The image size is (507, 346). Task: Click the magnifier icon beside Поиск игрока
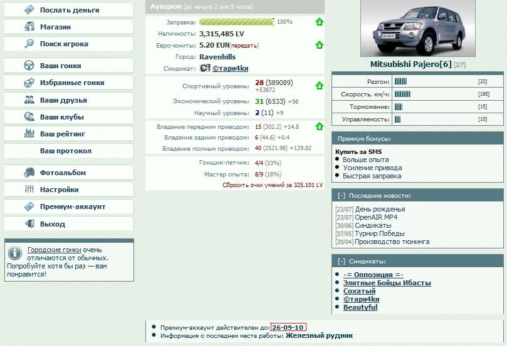[x=29, y=44]
